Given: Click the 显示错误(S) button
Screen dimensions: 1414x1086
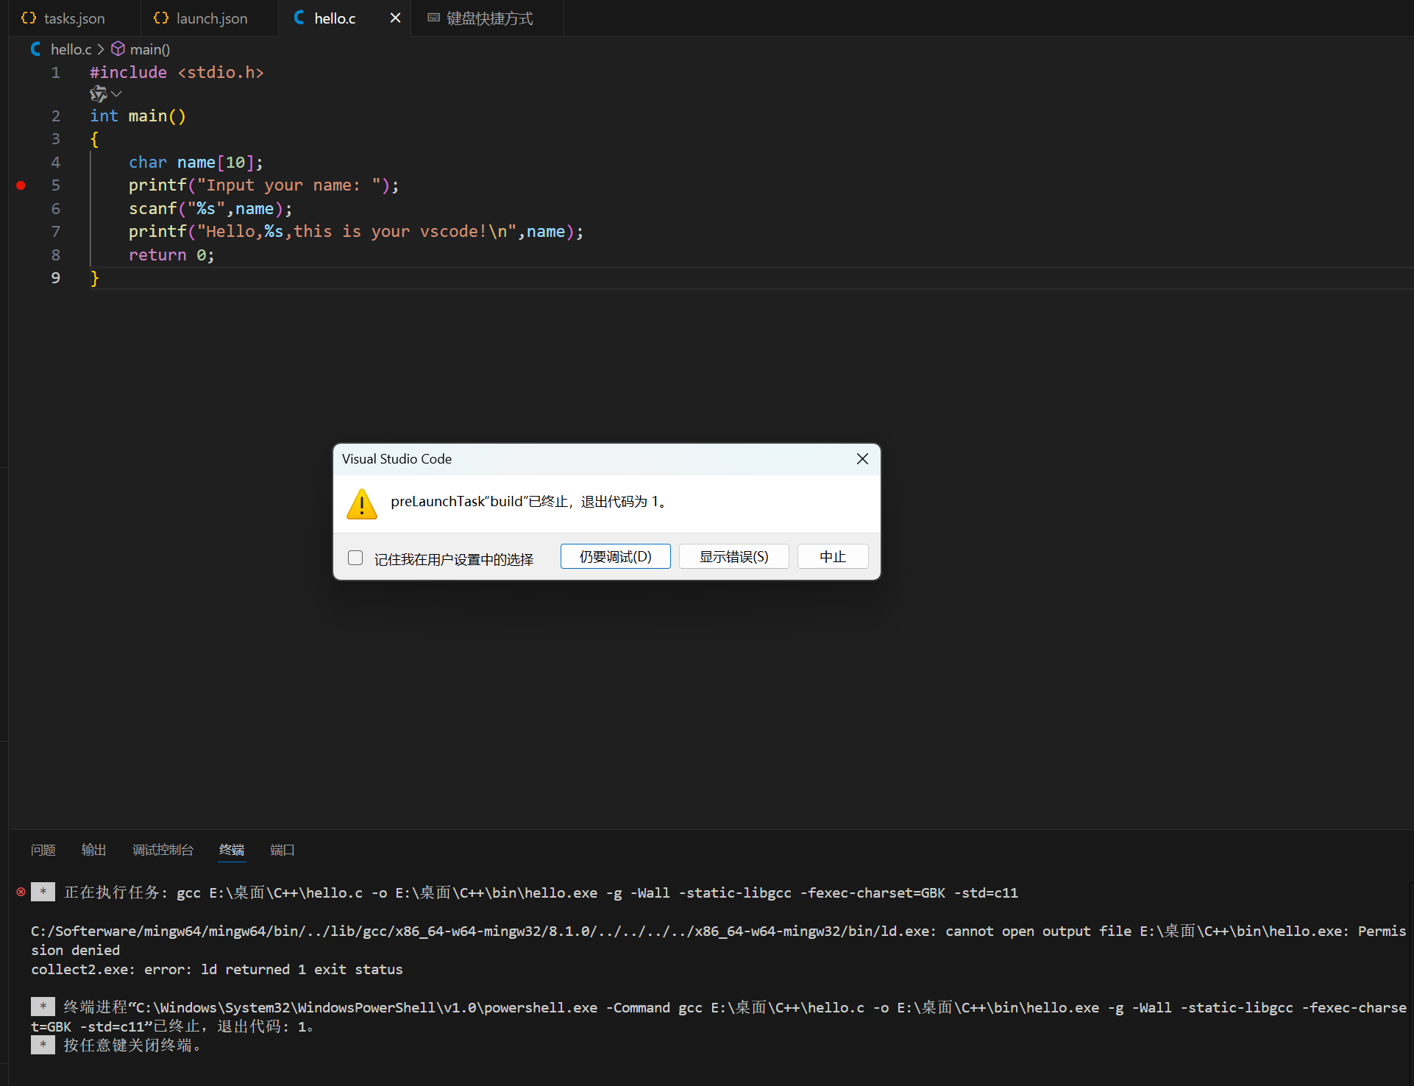Looking at the screenshot, I should tap(733, 556).
